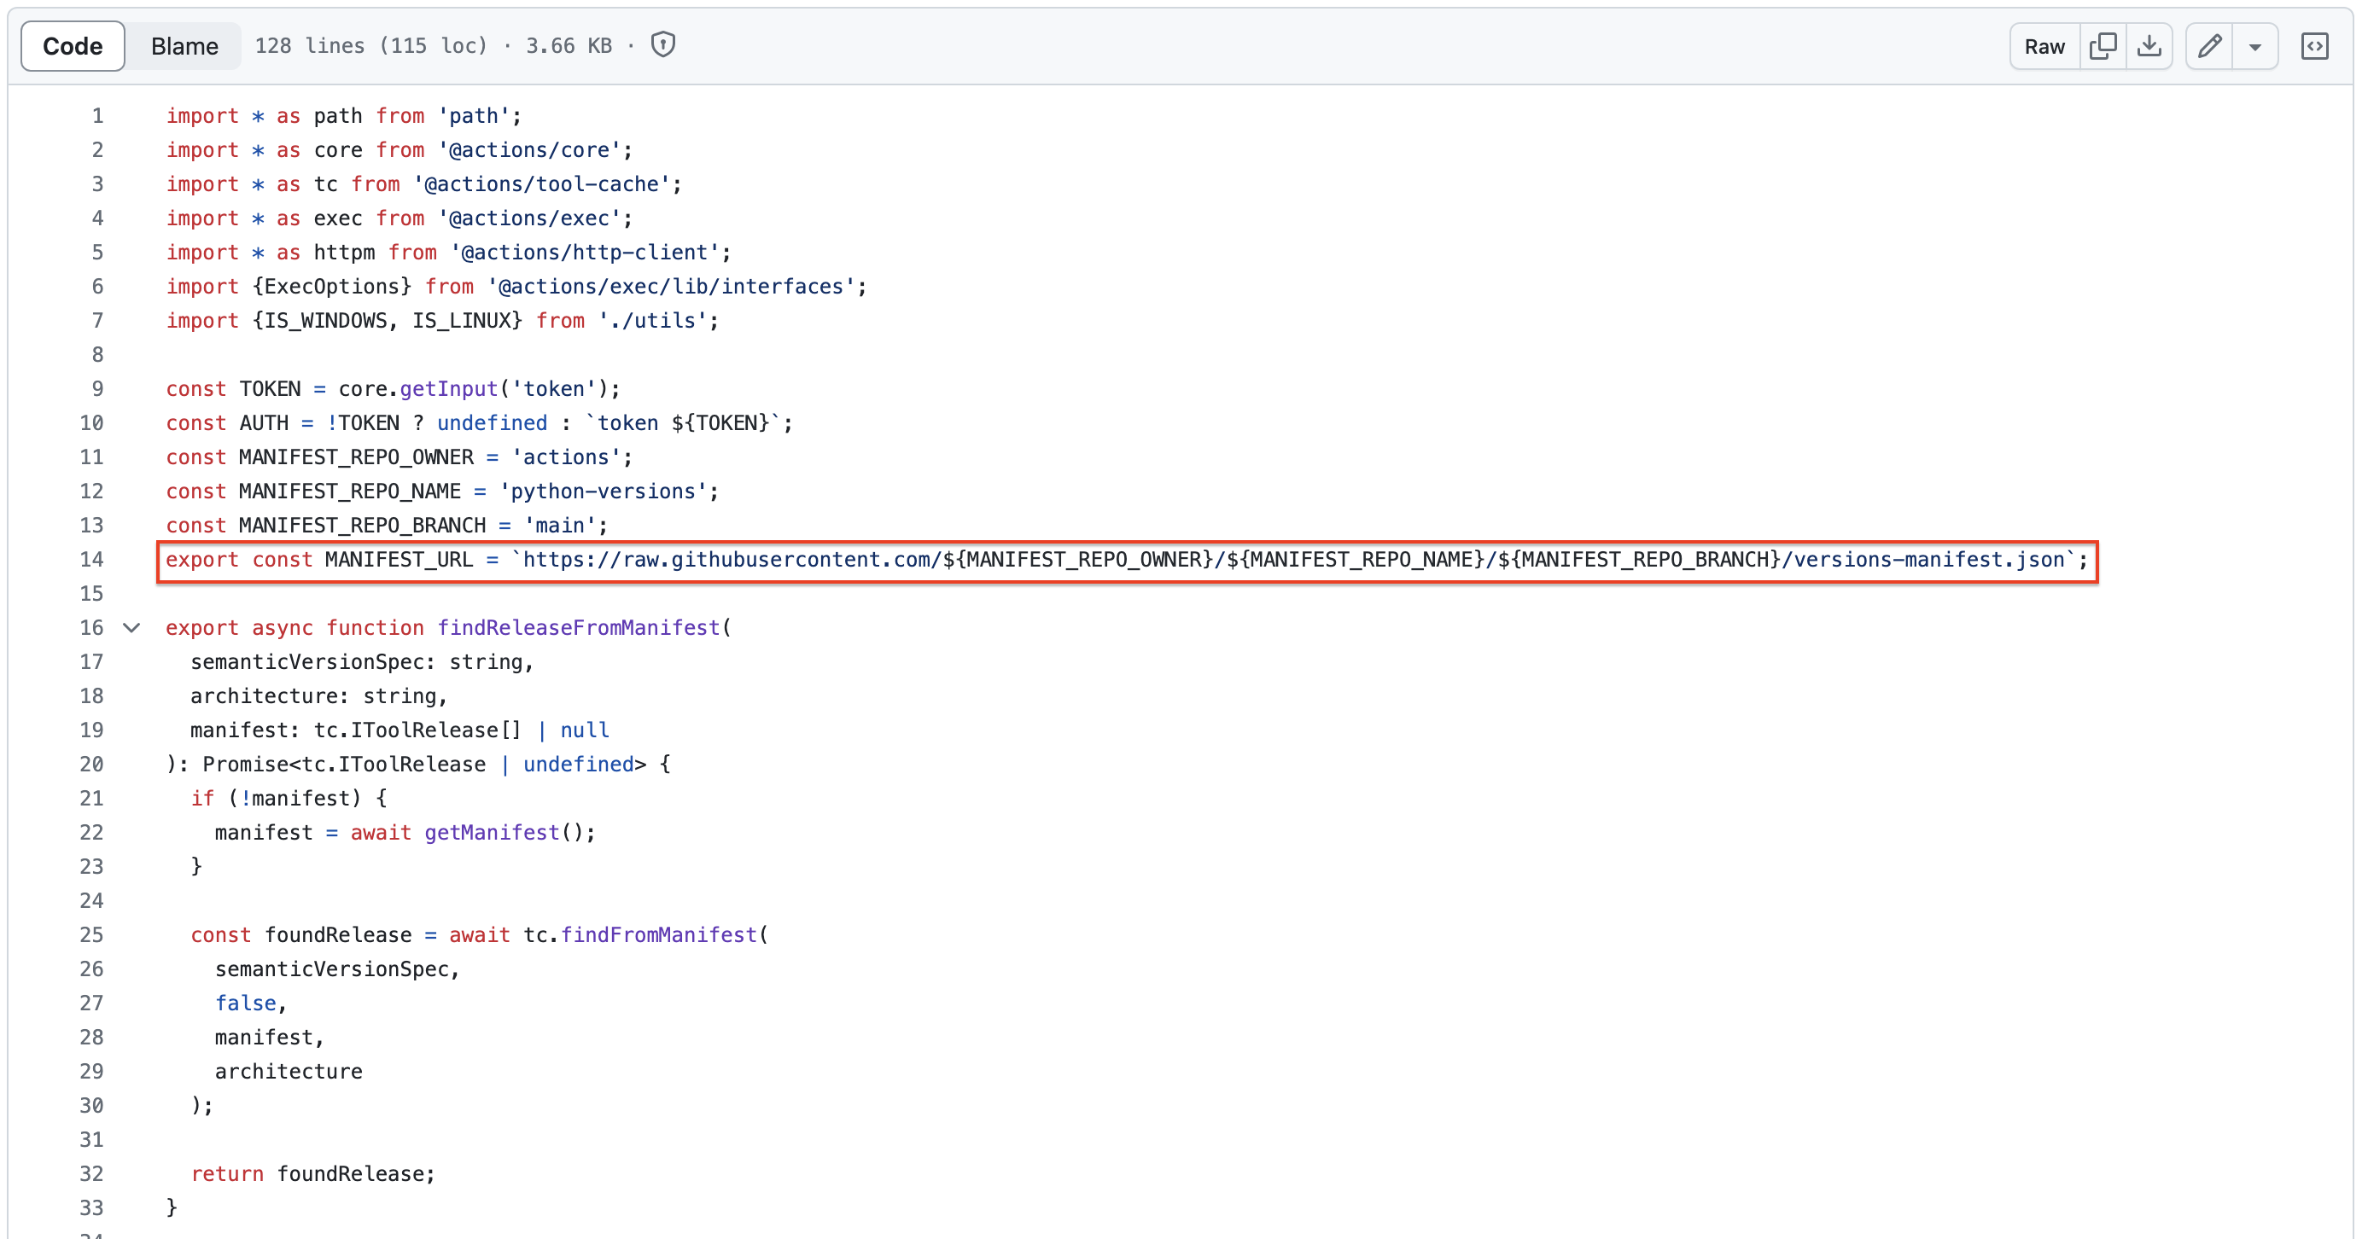Edit file with the pencil icon

pos(2210,46)
